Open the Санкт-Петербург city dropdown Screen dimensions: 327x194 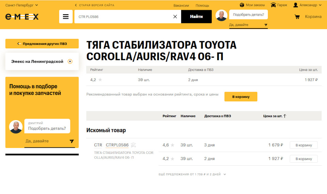(22, 5)
